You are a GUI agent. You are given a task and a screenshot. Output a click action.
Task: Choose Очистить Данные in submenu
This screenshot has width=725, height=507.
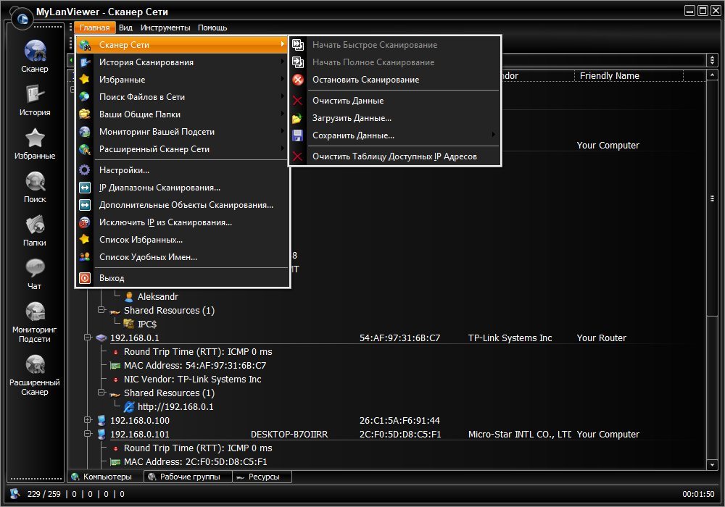pos(348,101)
